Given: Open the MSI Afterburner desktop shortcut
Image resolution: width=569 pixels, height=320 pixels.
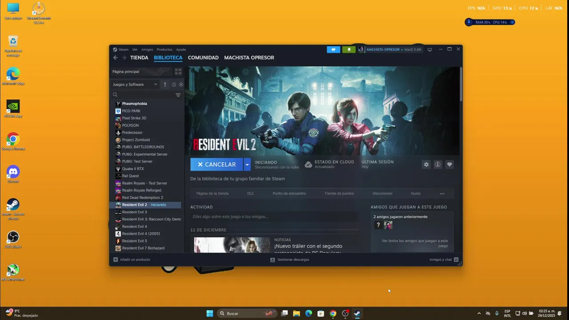Looking at the screenshot, I should pyautogui.click(x=13, y=272).
